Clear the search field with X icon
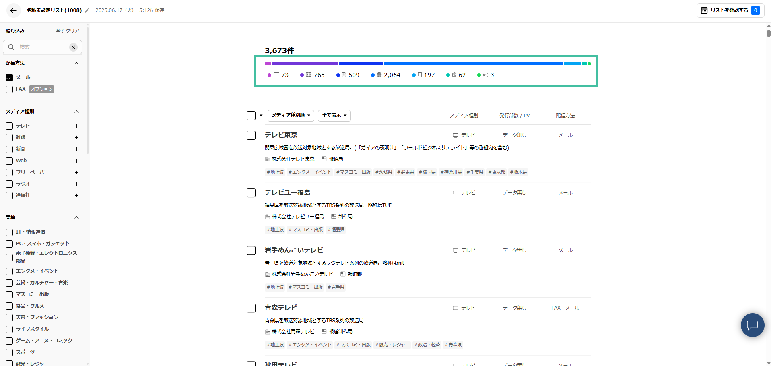Viewport: 771px width, 366px height. [73, 47]
